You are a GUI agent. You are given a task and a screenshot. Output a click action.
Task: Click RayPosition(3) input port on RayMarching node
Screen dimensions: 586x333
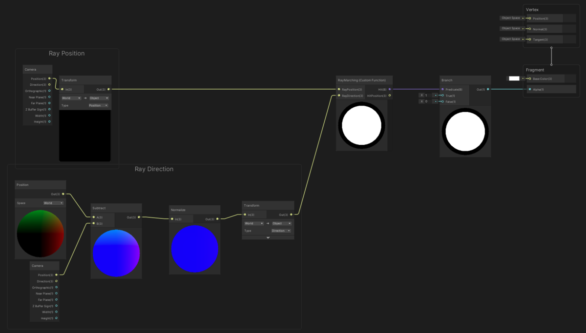tap(339, 89)
